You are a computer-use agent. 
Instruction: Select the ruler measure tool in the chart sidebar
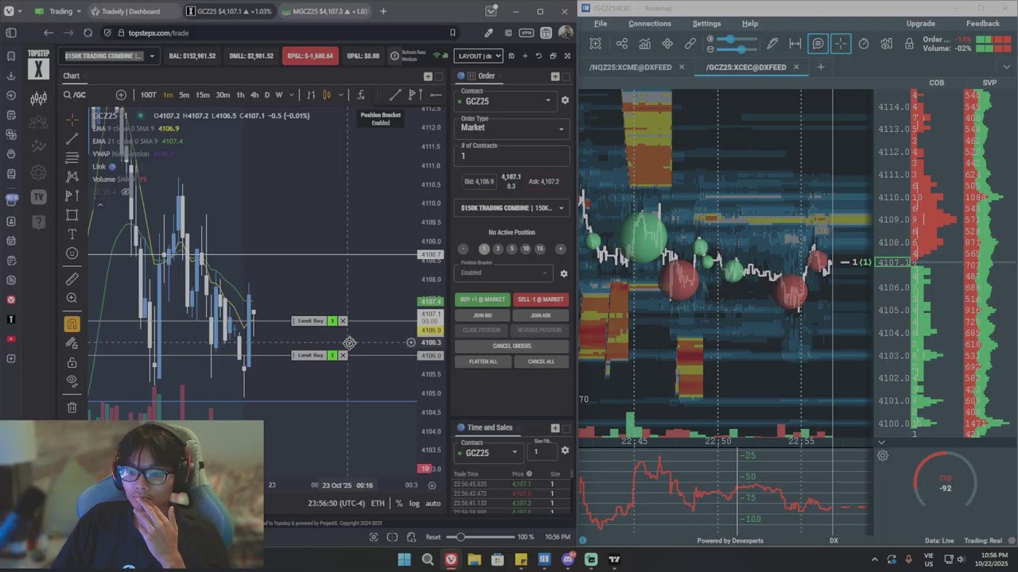coord(72,279)
